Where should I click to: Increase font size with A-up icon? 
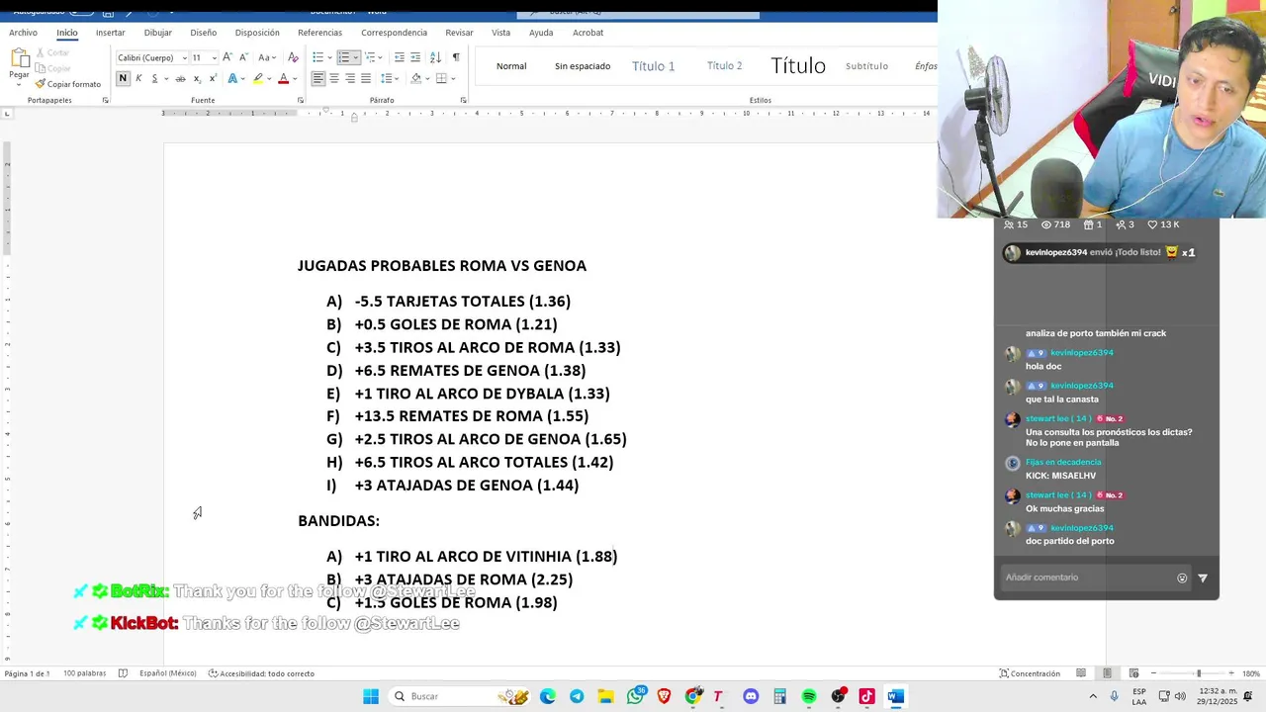pos(227,57)
